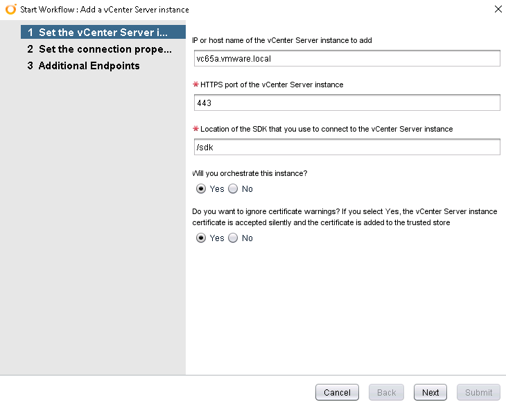Image resolution: width=506 pixels, height=406 pixels.
Task: Choose No for ignoring certificate warnings
Action: (x=233, y=238)
